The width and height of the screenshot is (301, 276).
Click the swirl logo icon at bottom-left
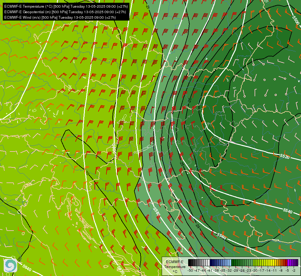click(10, 265)
